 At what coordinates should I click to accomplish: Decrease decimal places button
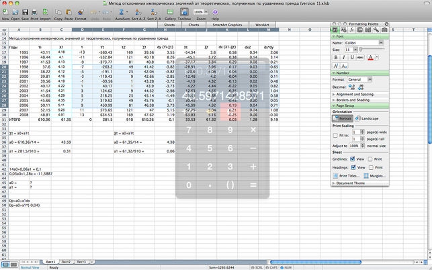click(x=361, y=87)
